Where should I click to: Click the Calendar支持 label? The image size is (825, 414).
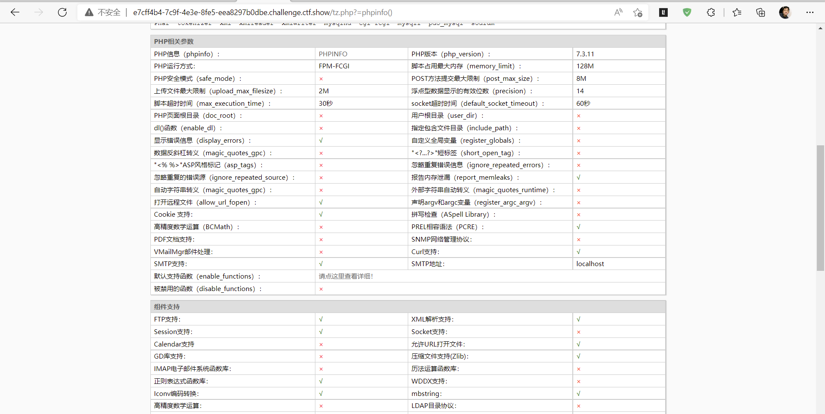coord(174,344)
